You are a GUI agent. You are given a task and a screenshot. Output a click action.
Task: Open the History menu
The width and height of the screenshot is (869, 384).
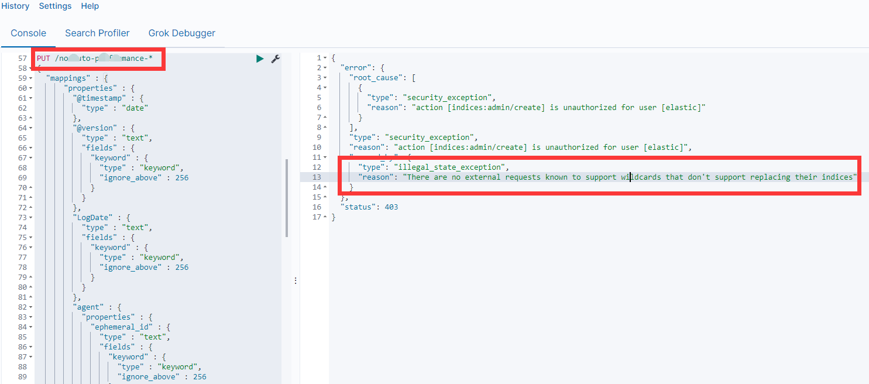pyautogui.click(x=15, y=6)
